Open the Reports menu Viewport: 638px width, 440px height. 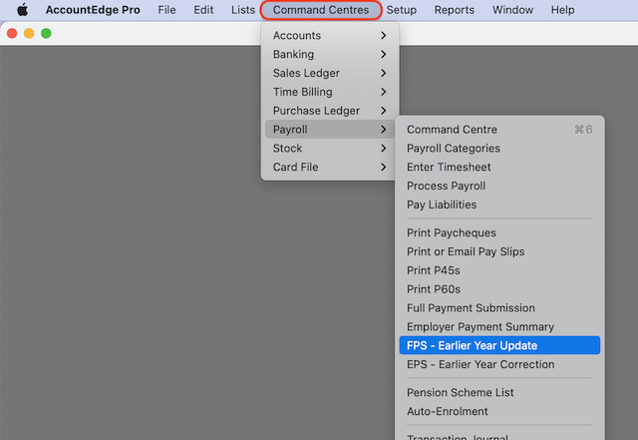coord(455,10)
